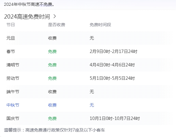Viewport: 176px width, 137px height.
Task: Select the 中秋节 highlighted row label
Action: click(x=13, y=105)
